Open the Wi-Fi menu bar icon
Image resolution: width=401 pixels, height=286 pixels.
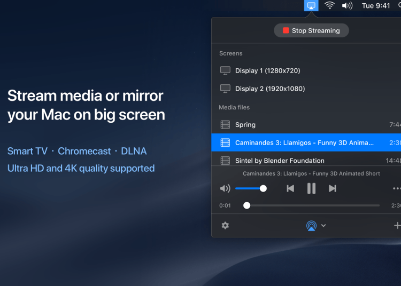point(330,6)
